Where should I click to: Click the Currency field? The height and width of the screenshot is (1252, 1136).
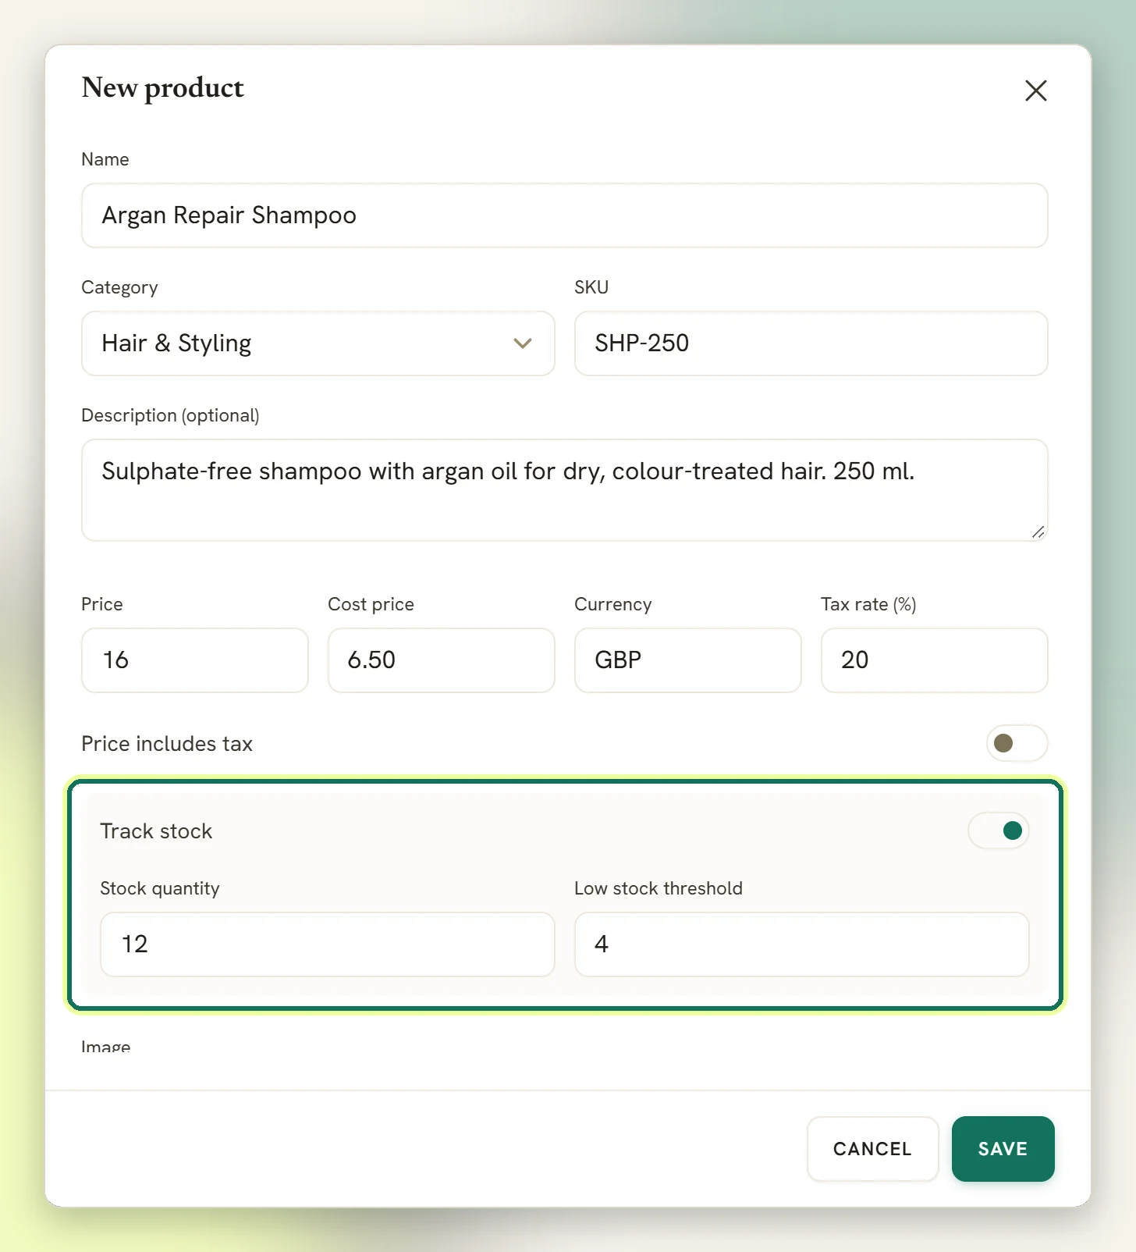(x=687, y=660)
